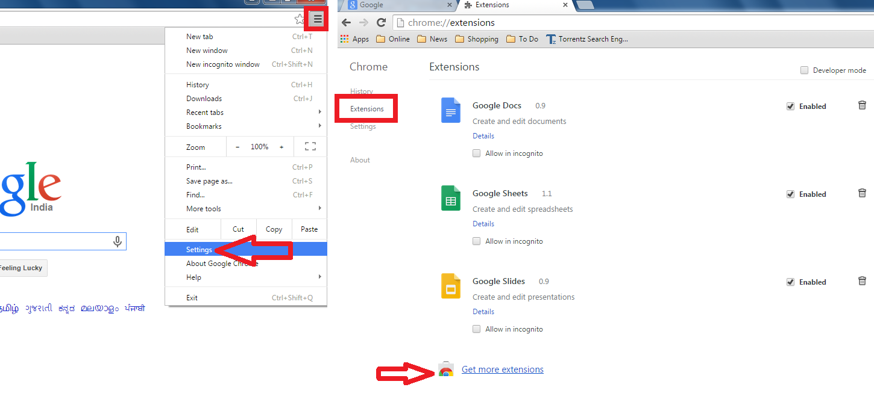874x396 pixels.
Task: Select the microphone icon in the search box
Action: coord(118,241)
